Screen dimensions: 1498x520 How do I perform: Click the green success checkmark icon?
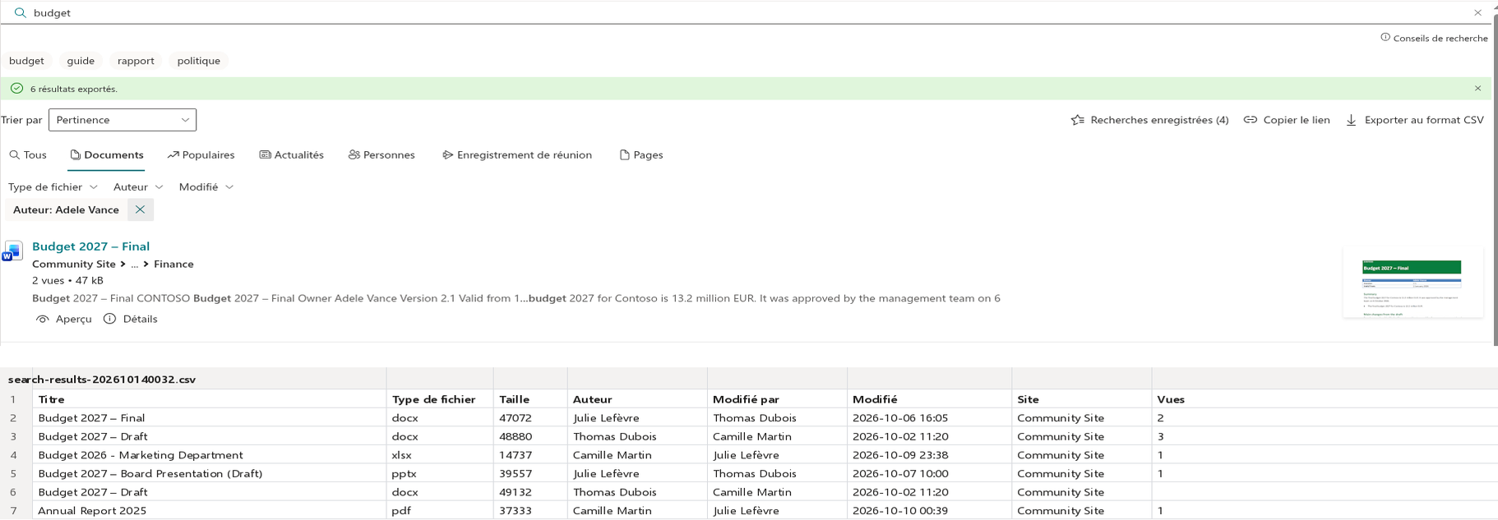16,88
